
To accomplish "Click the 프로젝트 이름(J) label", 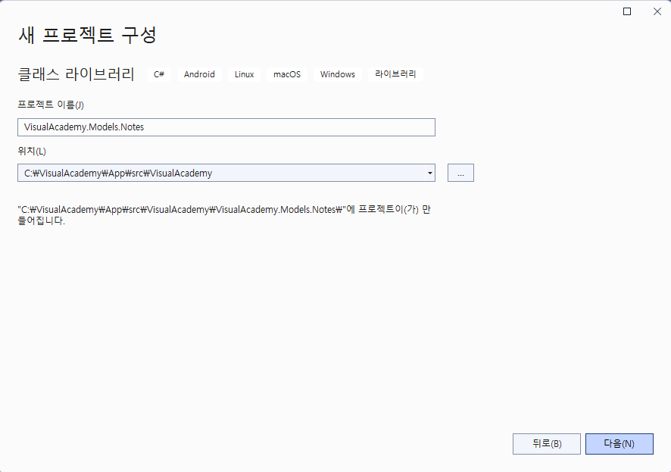I will tap(50, 105).
